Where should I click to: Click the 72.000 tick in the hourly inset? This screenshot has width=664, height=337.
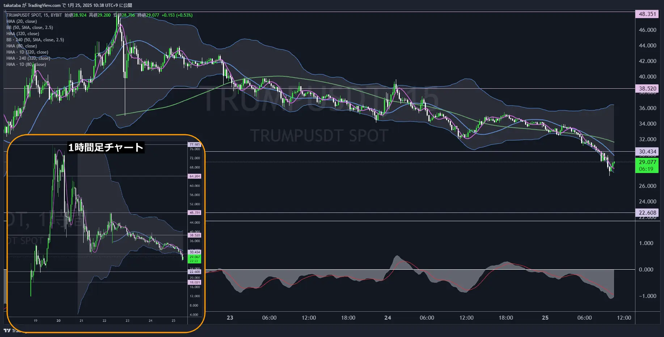point(195,158)
